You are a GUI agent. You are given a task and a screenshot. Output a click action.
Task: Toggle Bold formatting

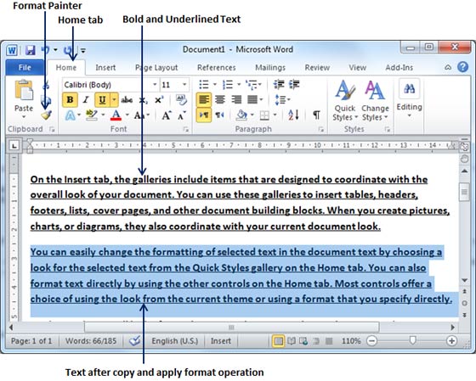coord(70,100)
